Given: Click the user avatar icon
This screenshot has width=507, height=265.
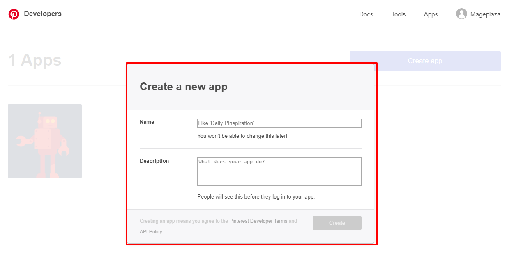Looking at the screenshot, I should point(461,14).
